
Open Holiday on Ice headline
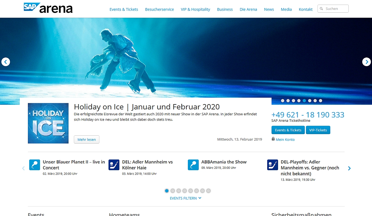point(147,107)
